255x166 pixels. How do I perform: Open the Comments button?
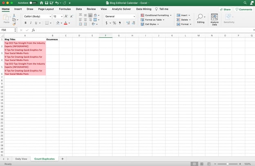(244, 9)
